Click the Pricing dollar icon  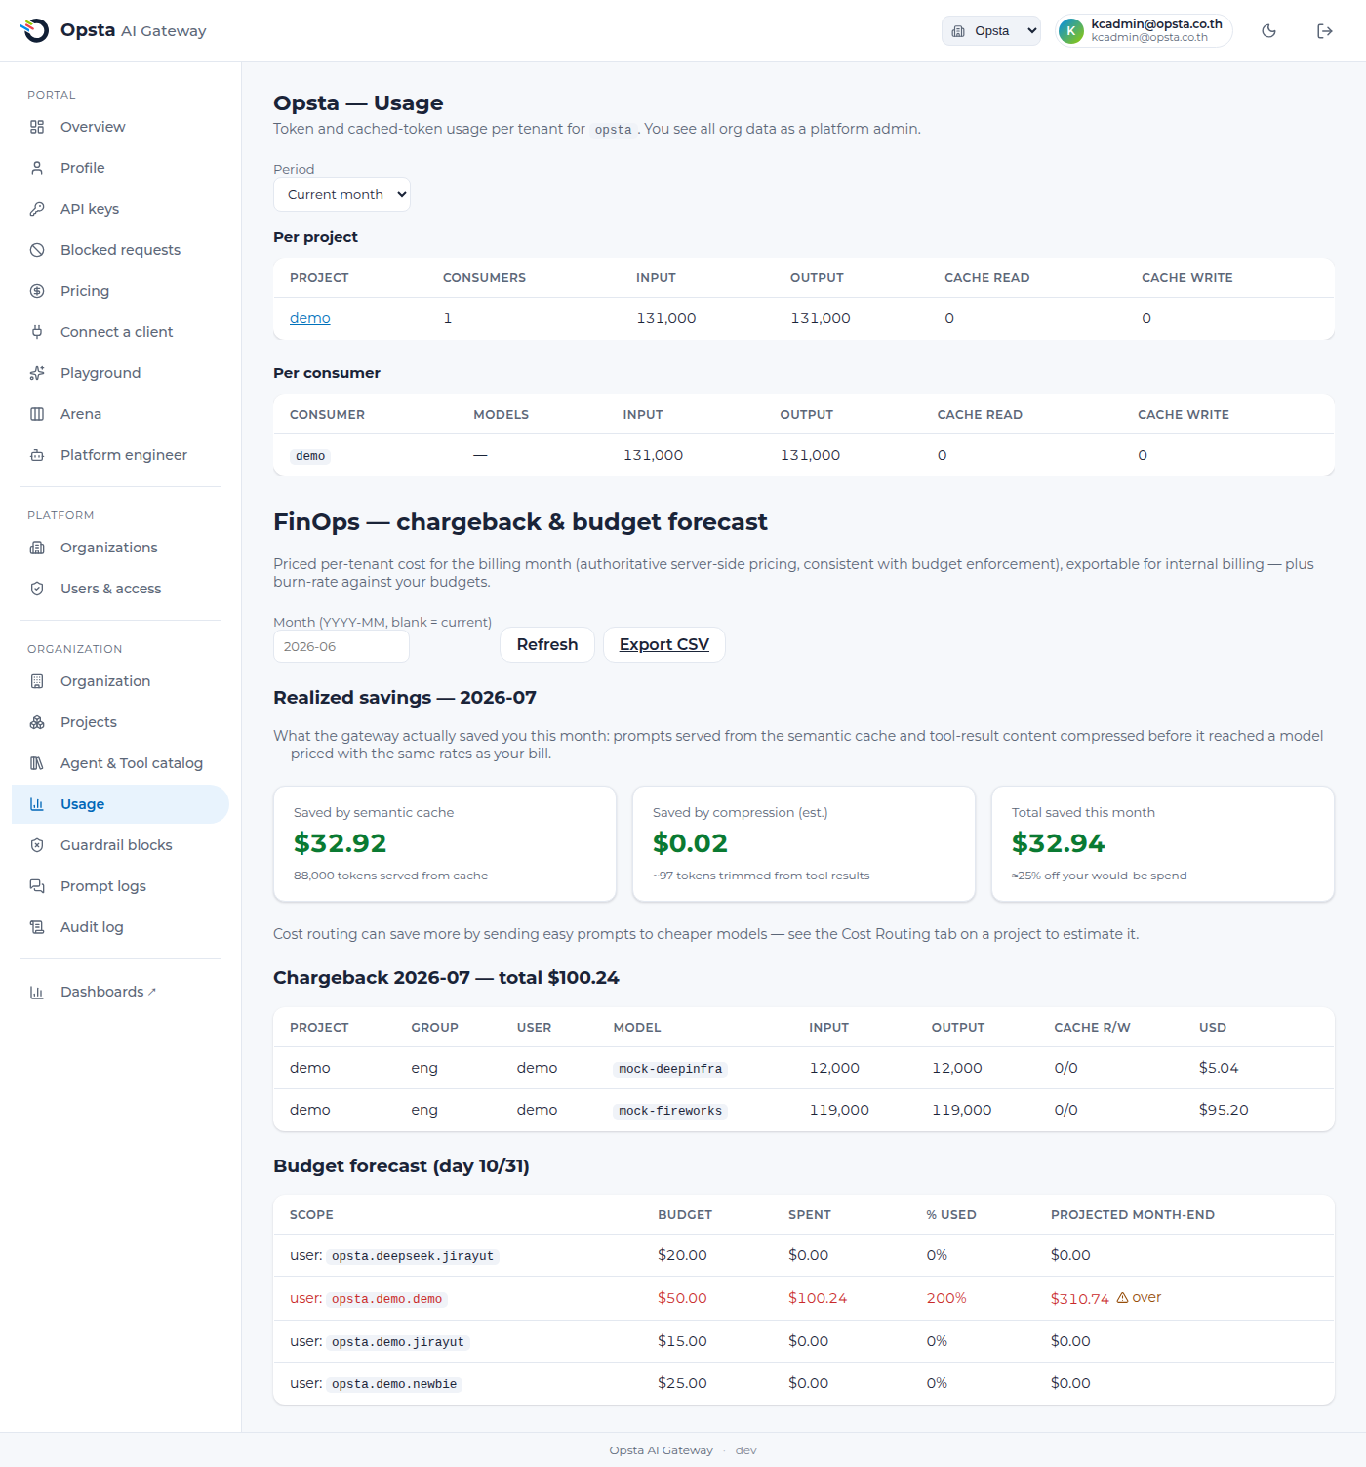pyautogui.click(x=37, y=291)
